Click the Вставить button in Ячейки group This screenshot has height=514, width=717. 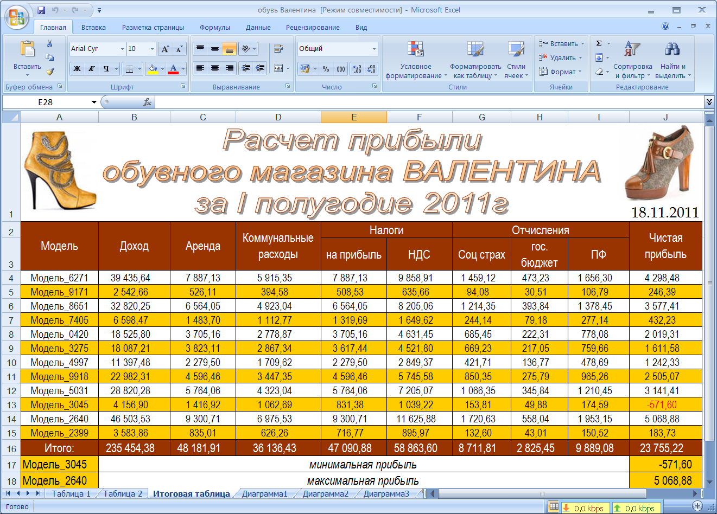pos(561,44)
